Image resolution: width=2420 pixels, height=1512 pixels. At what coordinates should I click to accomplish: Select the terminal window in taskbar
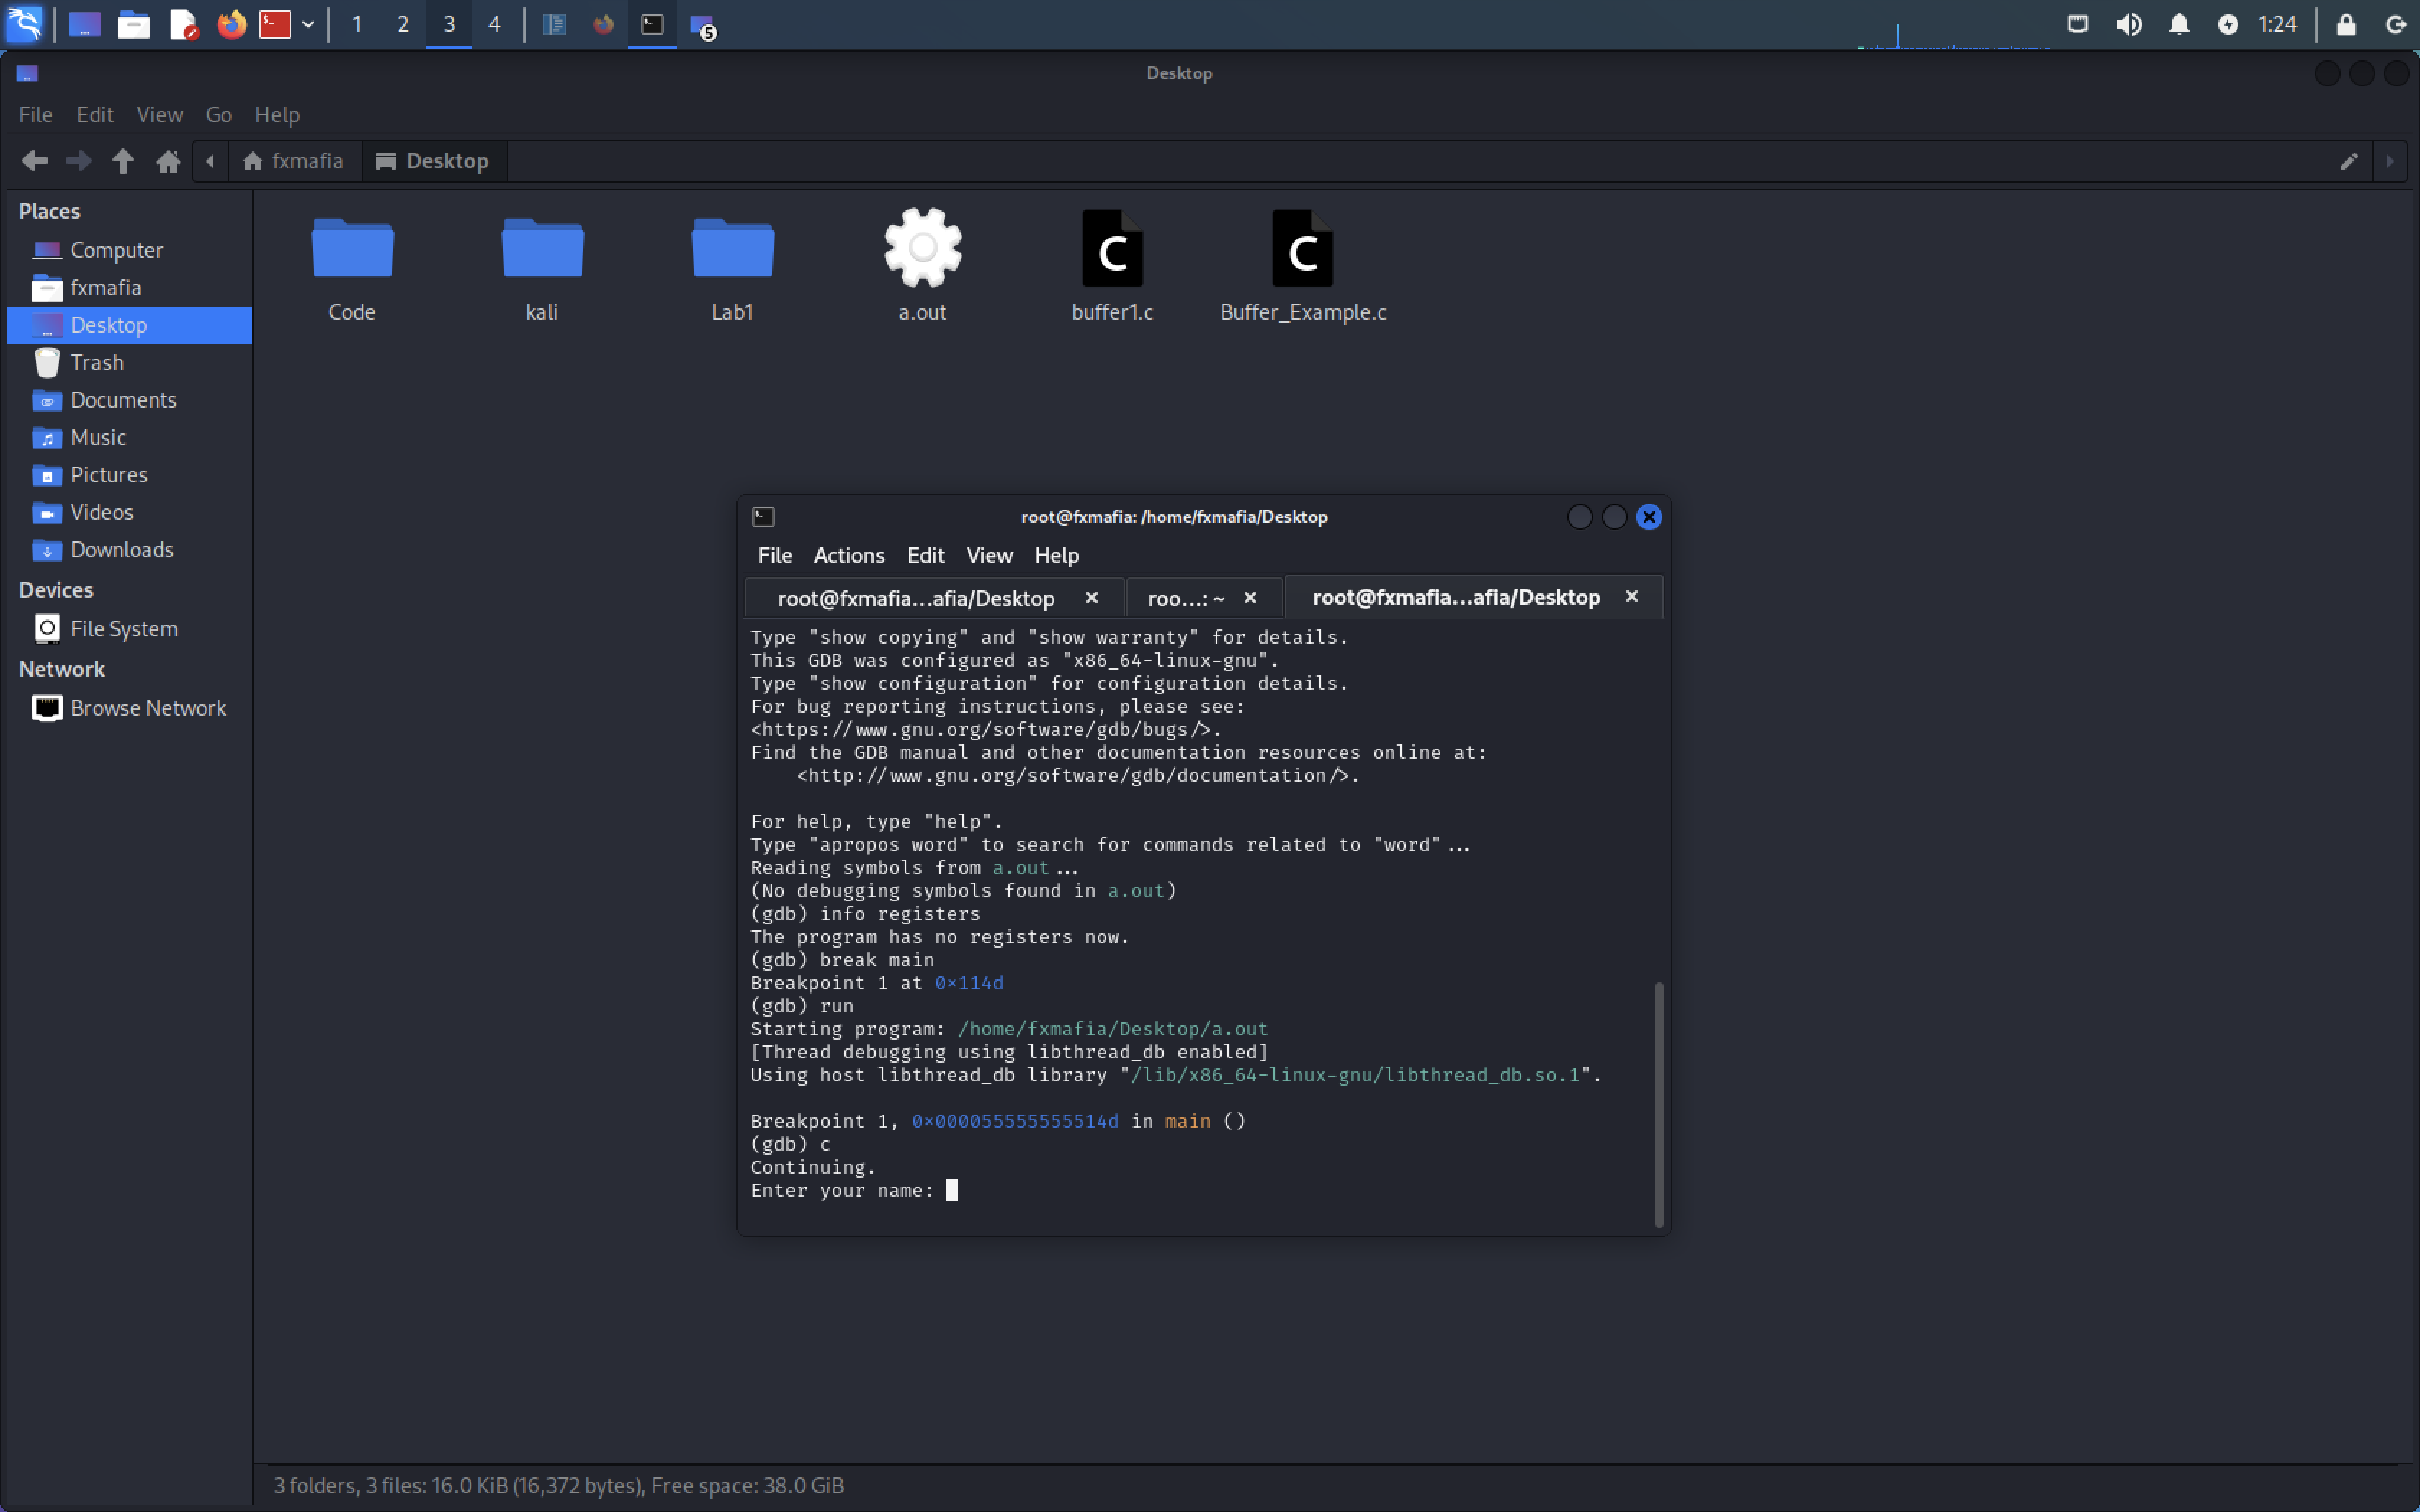click(652, 24)
